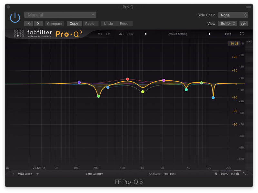Select next FabFilter preset arrow

click(x=209, y=34)
